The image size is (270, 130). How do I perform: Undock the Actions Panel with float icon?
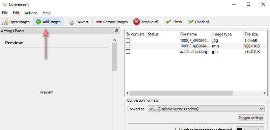(x=117, y=31)
